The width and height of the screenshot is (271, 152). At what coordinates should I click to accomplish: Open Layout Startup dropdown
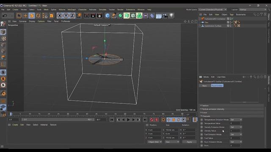(253, 9)
